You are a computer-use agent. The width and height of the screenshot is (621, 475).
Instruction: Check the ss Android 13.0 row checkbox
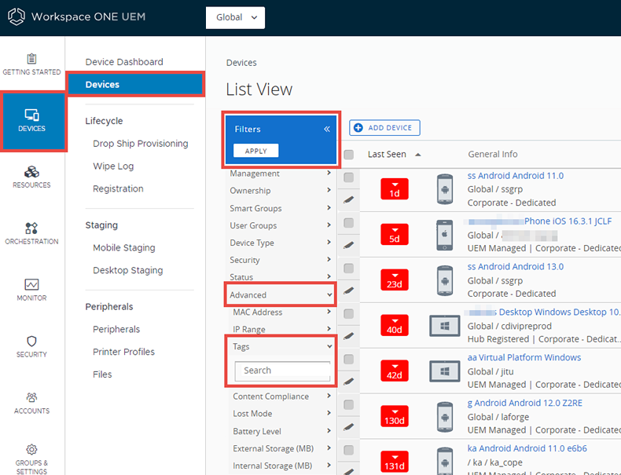click(348, 269)
